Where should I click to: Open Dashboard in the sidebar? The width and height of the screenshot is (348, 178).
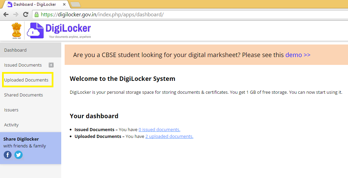tap(31, 50)
